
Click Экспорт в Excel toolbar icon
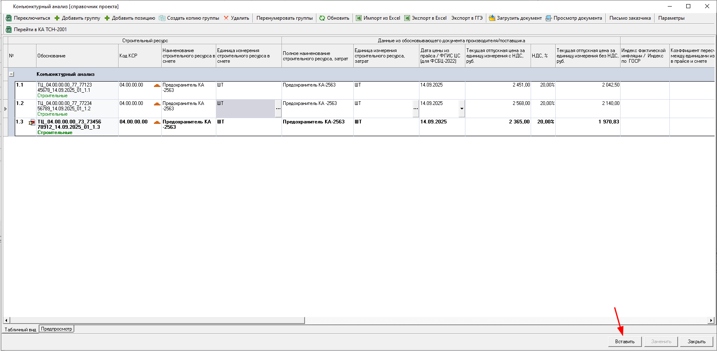(407, 18)
